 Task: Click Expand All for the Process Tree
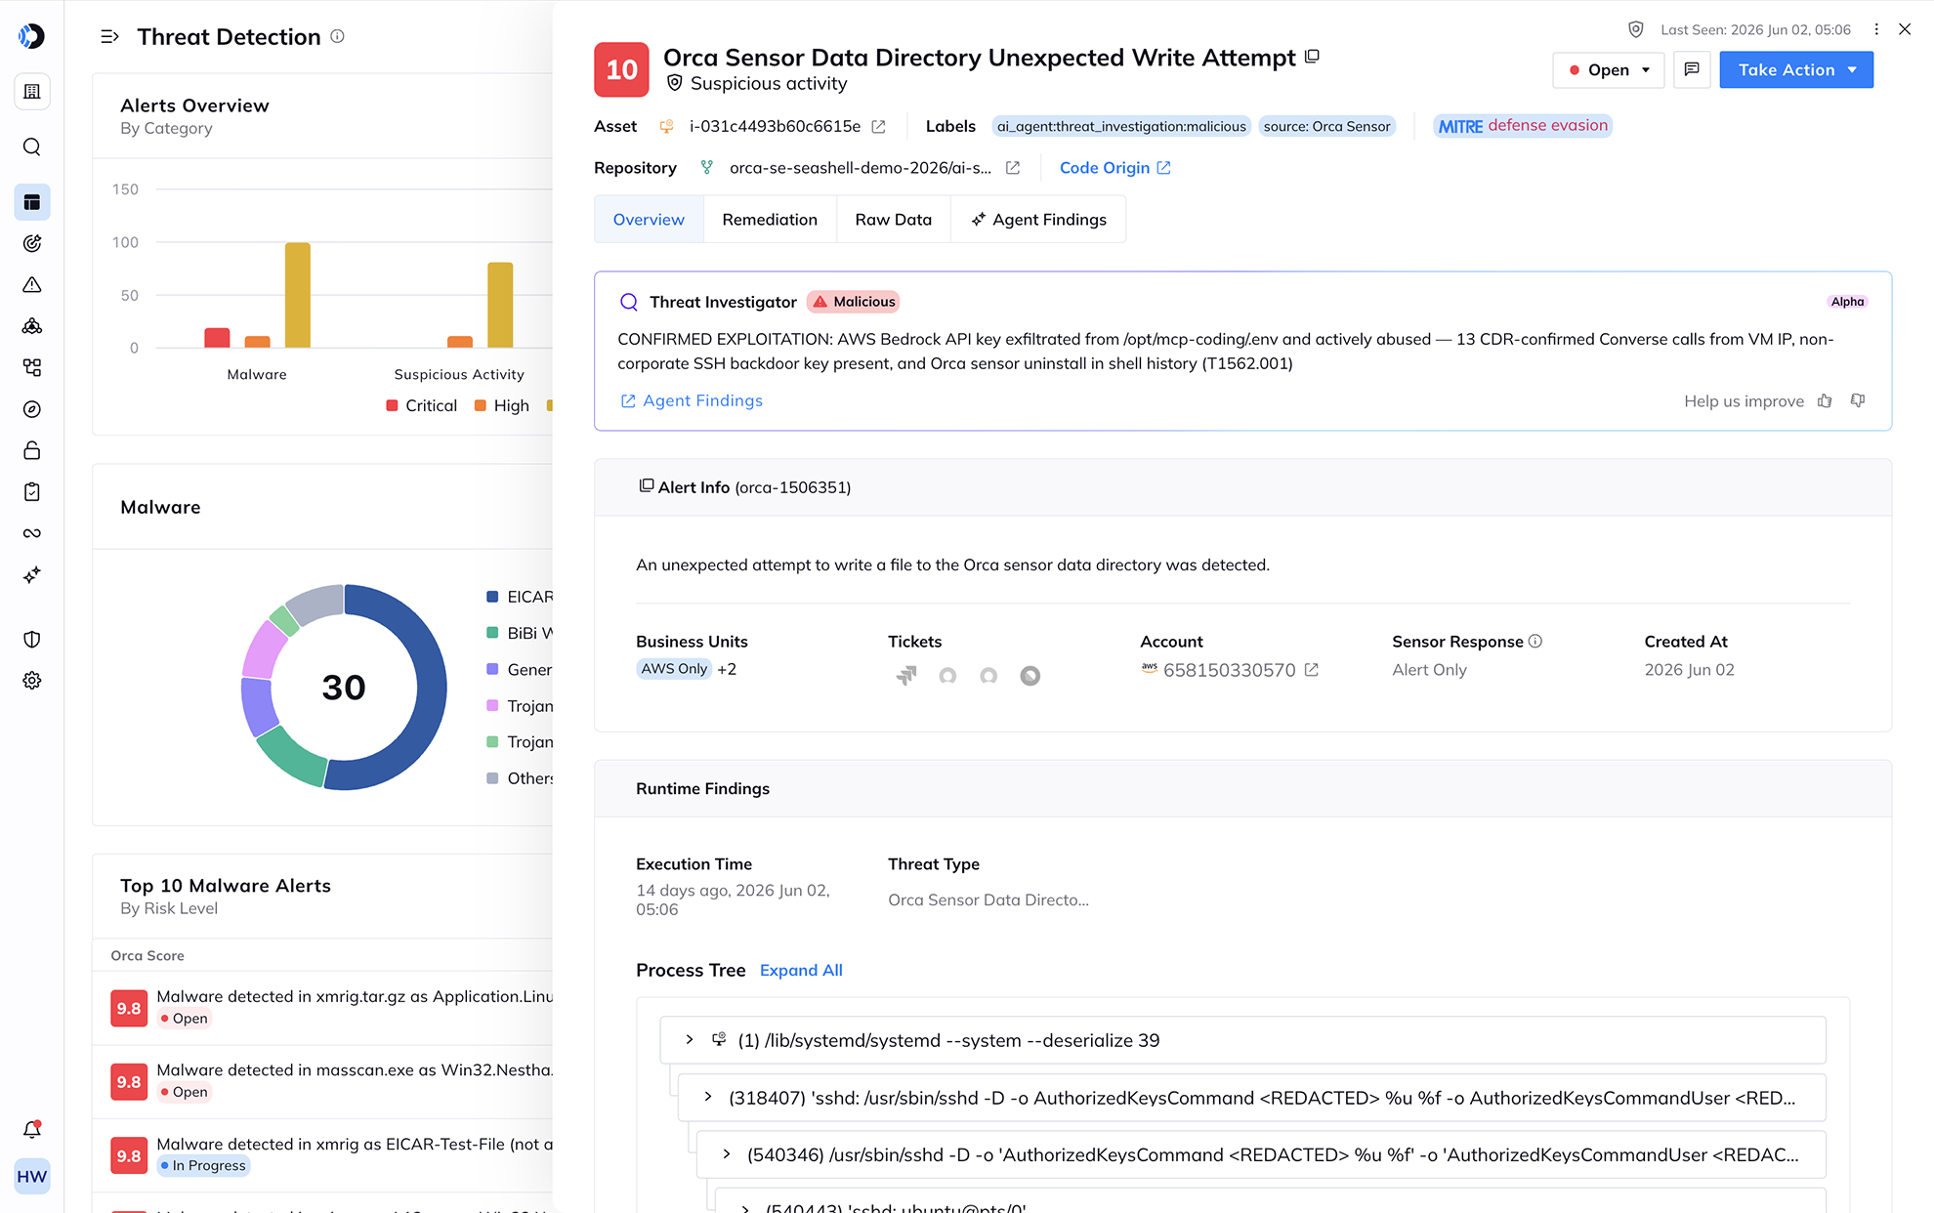[x=801, y=971]
